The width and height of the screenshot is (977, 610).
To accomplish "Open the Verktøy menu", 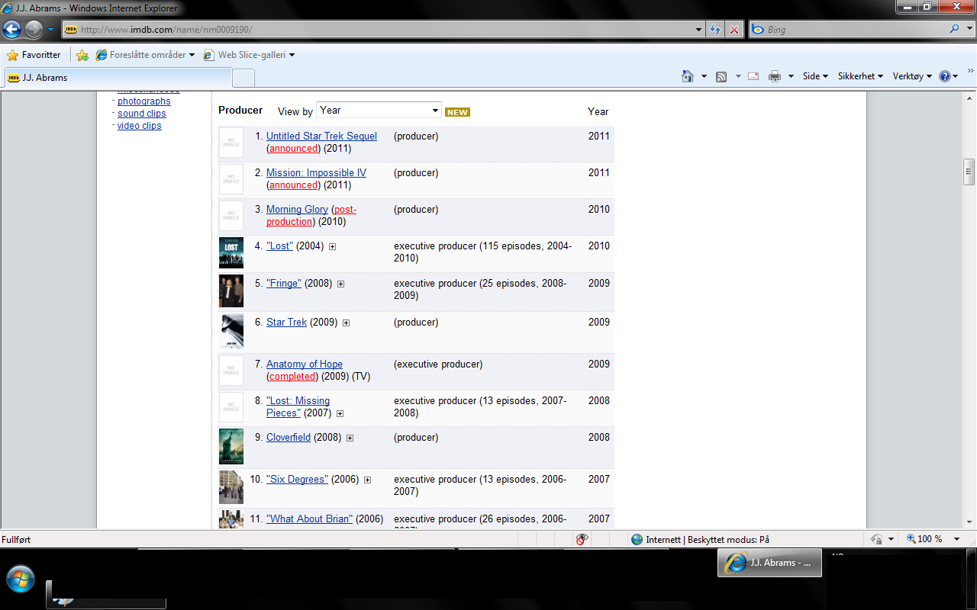I will click(912, 76).
